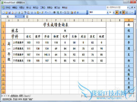This screenshot has height=102, width=137.
Task: Click the fx insert function icon
Action: click(24, 17)
